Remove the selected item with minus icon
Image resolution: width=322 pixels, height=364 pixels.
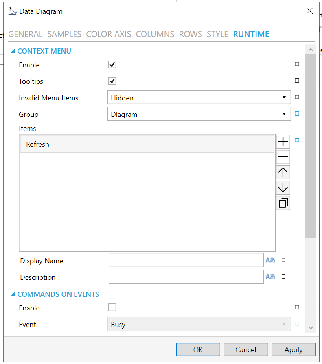(283, 157)
